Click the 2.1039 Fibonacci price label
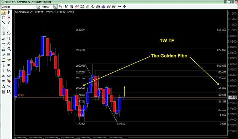 pos(80,30)
